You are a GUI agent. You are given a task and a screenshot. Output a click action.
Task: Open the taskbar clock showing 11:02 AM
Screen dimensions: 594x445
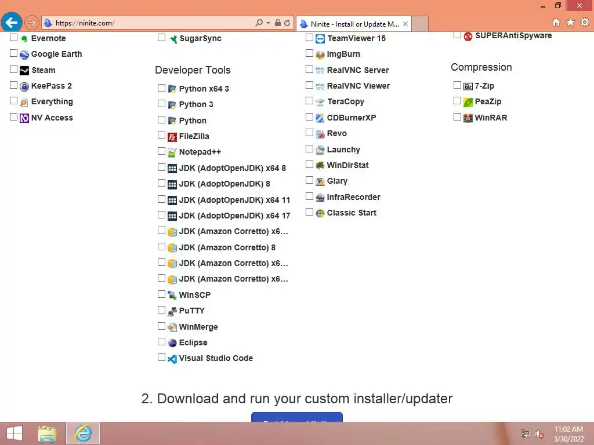point(568,434)
